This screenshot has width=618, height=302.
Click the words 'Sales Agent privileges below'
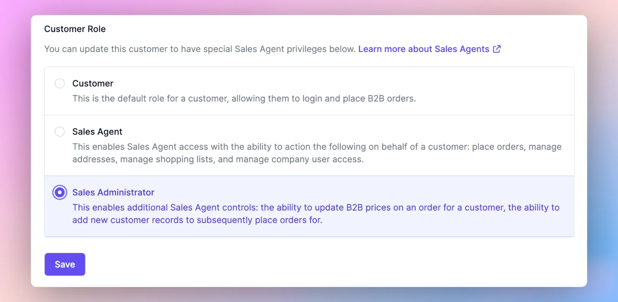point(295,49)
